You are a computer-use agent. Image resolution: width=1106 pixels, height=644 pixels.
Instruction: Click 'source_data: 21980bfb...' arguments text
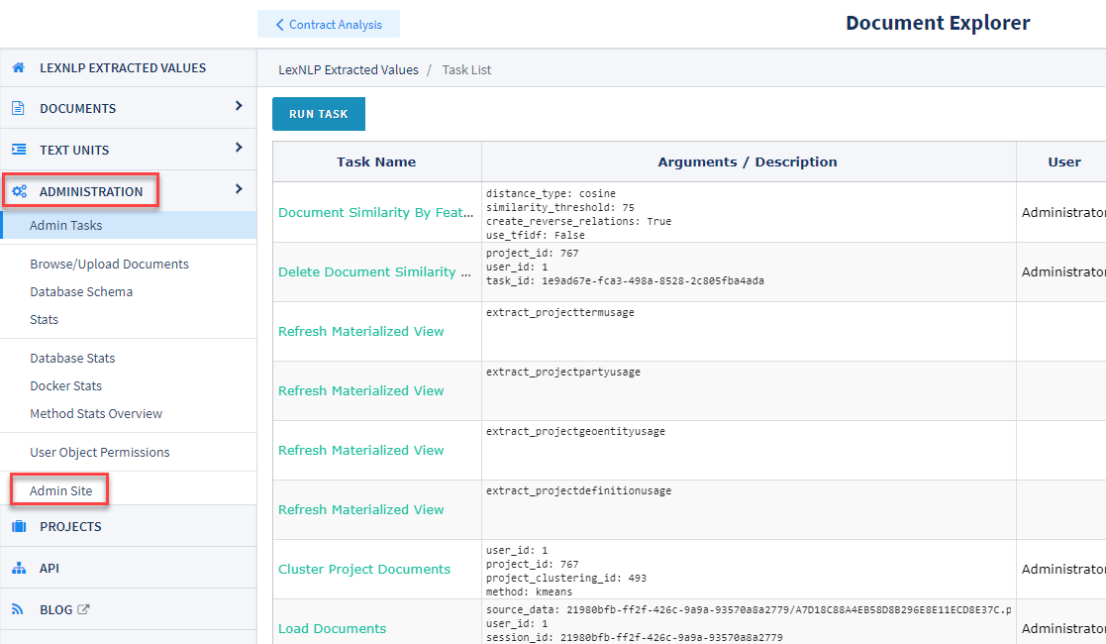click(749, 609)
